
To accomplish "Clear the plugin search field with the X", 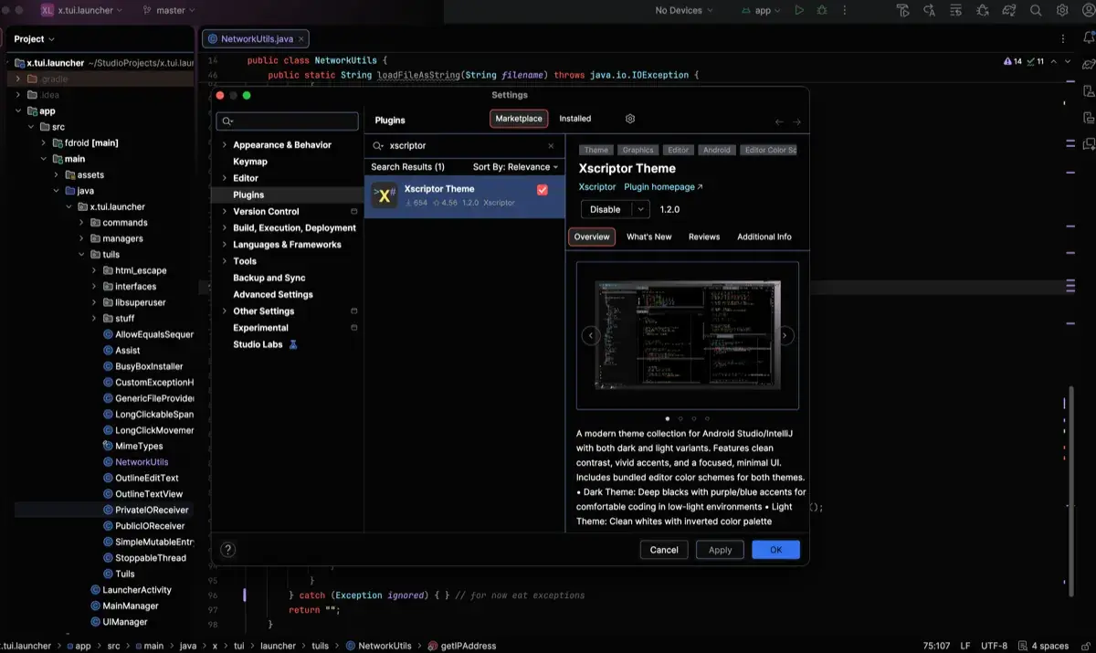I will click(551, 145).
